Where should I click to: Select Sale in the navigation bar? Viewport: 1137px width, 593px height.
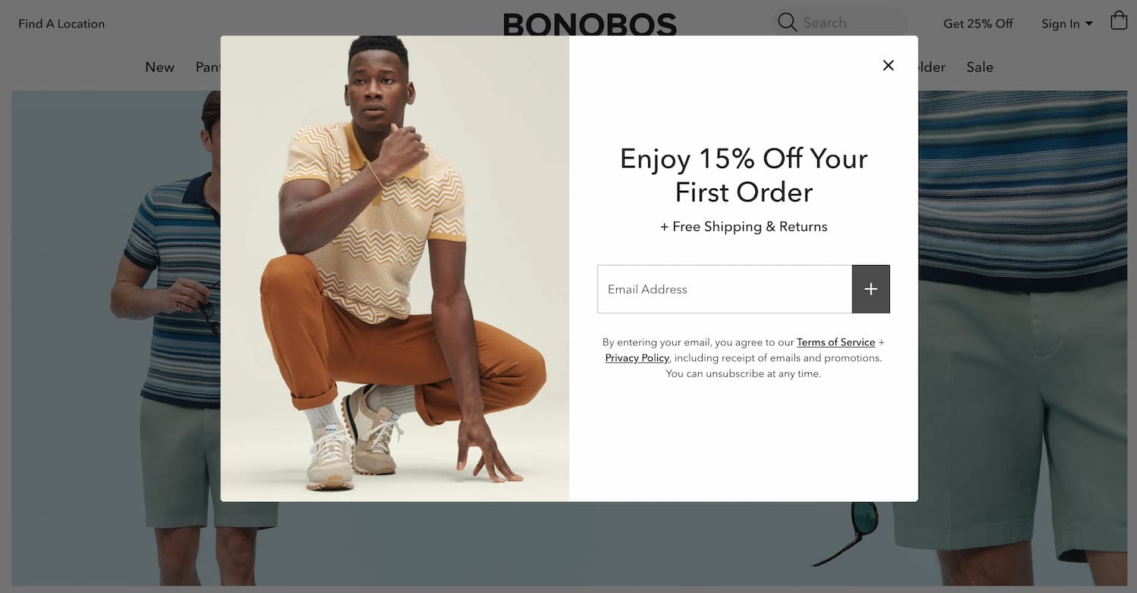(979, 67)
